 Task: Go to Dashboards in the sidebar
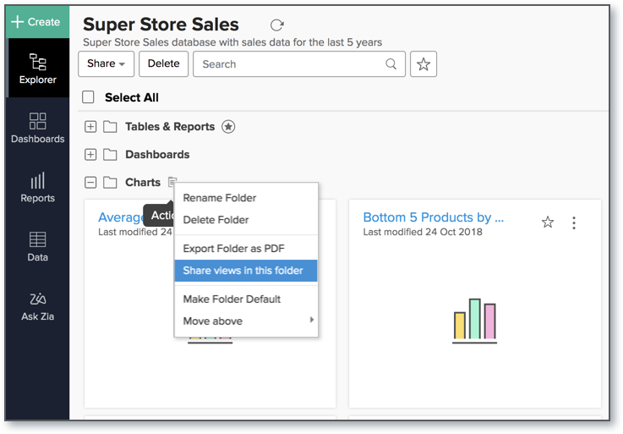[x=37, y=128]
